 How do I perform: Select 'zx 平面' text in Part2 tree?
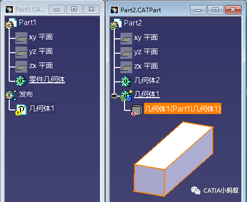pyautogui.click(x=146, y=66)
